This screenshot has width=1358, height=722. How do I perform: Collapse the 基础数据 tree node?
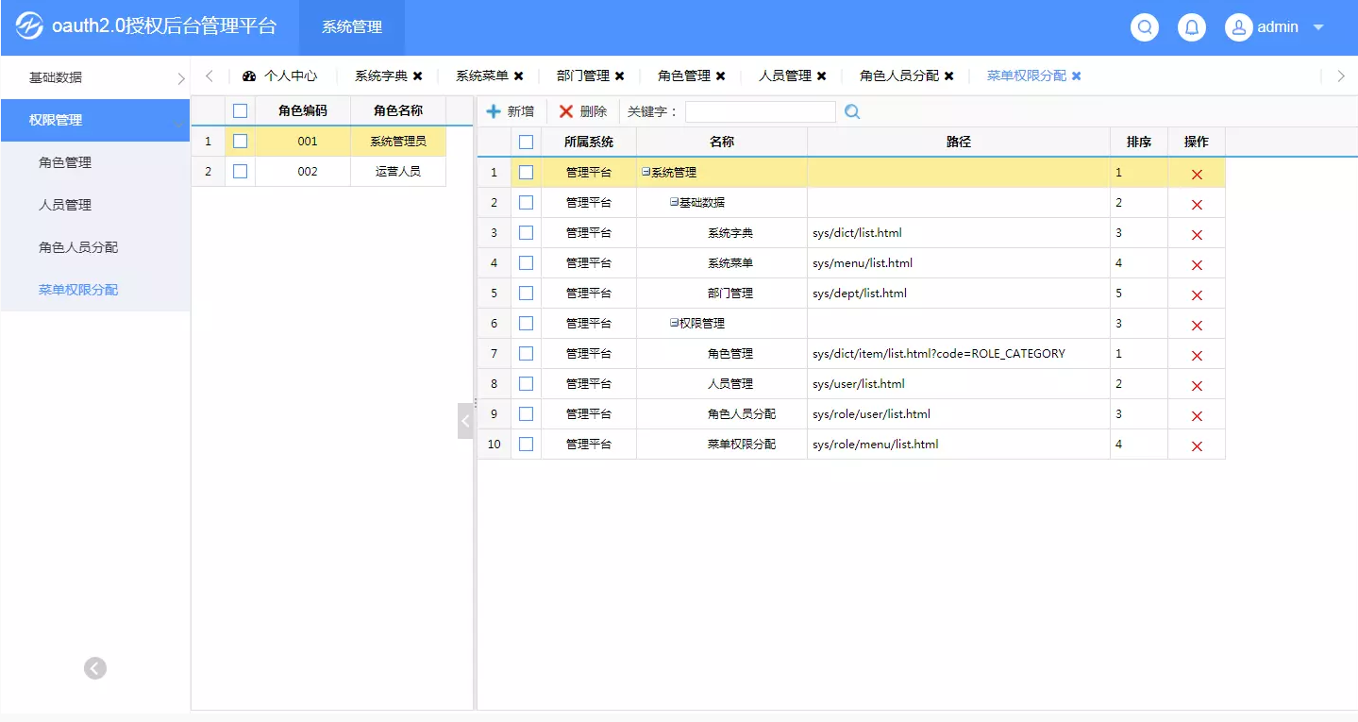point(675,203)
